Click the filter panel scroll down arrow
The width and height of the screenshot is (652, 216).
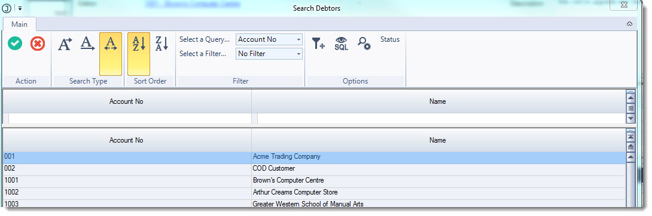630,119
